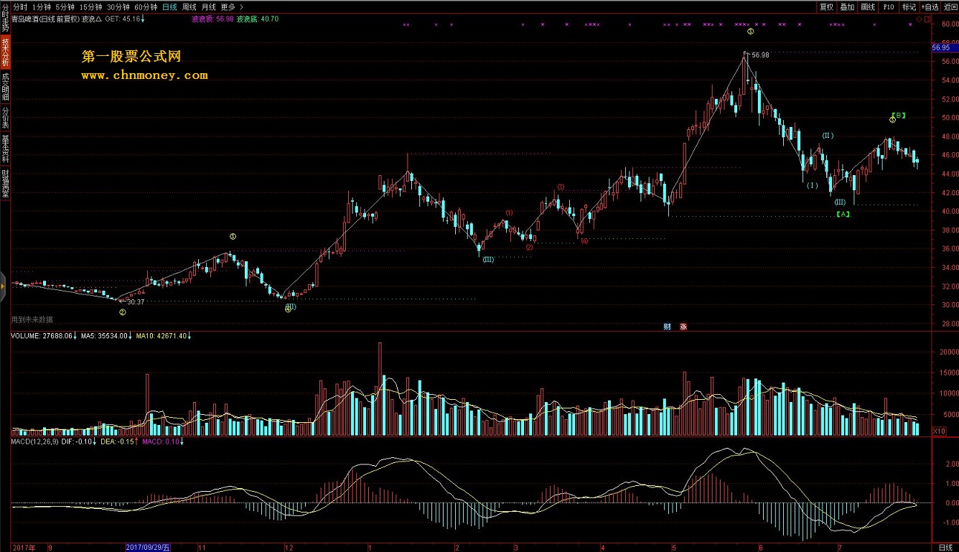Click the 复权 button
The width and height of the screenshot is (959, 552).
pos(827,6)
